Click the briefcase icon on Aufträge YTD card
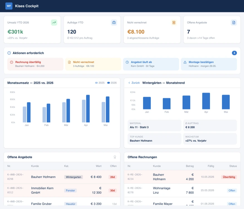 [x=114, y=23]
